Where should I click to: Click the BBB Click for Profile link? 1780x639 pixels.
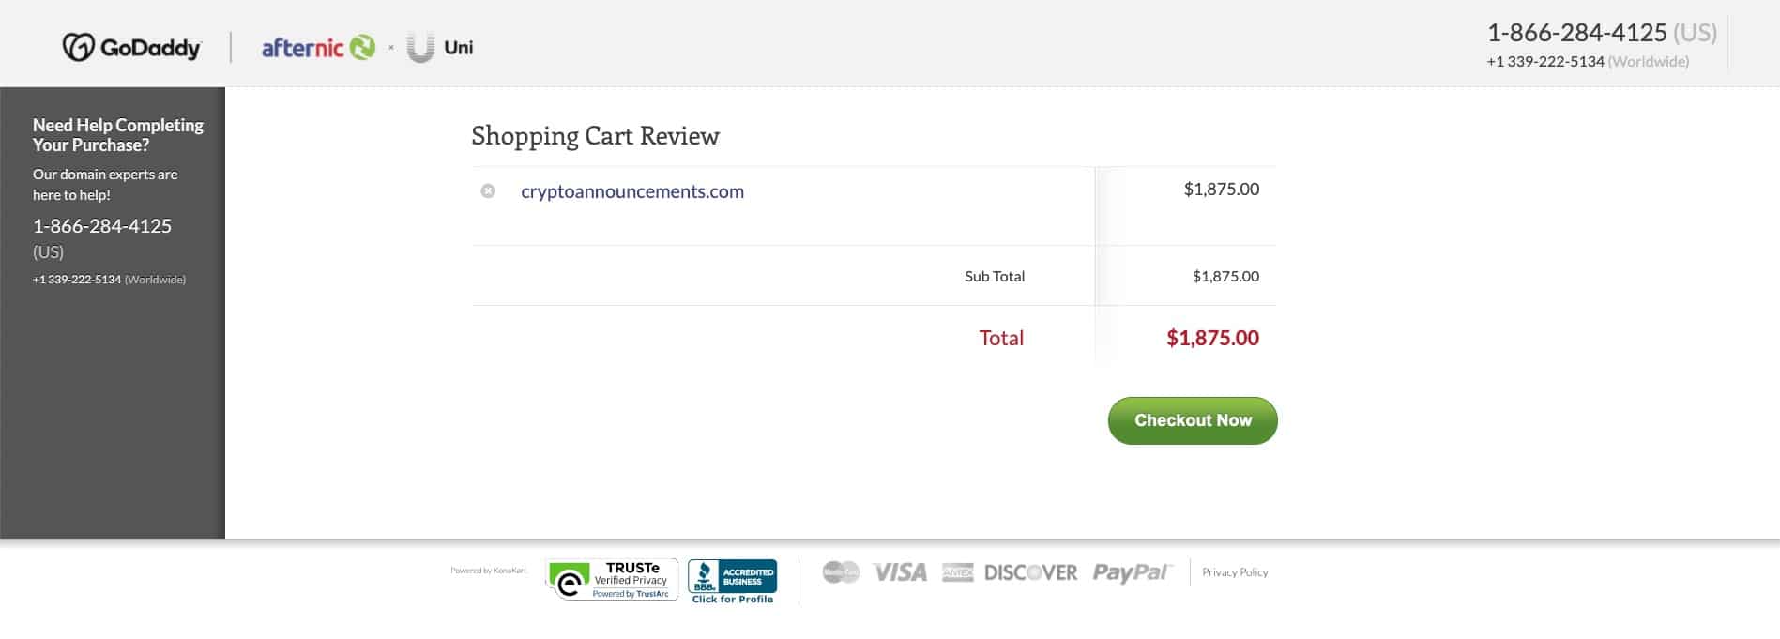733,599
